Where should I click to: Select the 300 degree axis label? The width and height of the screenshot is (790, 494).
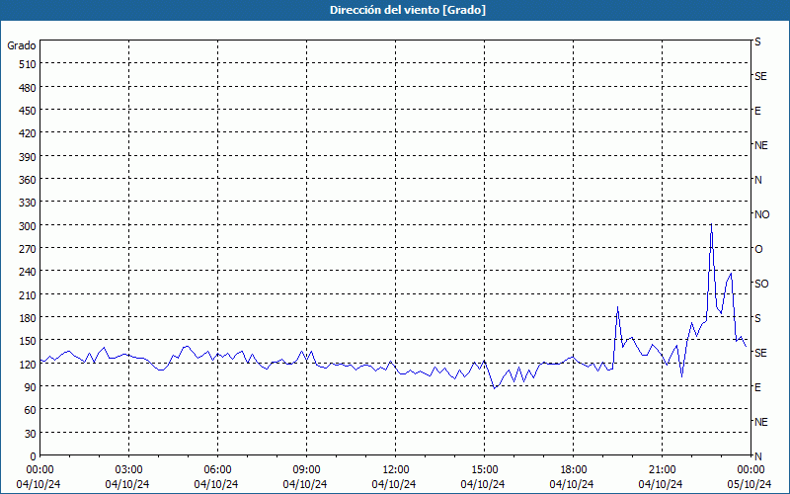point(28,226)
